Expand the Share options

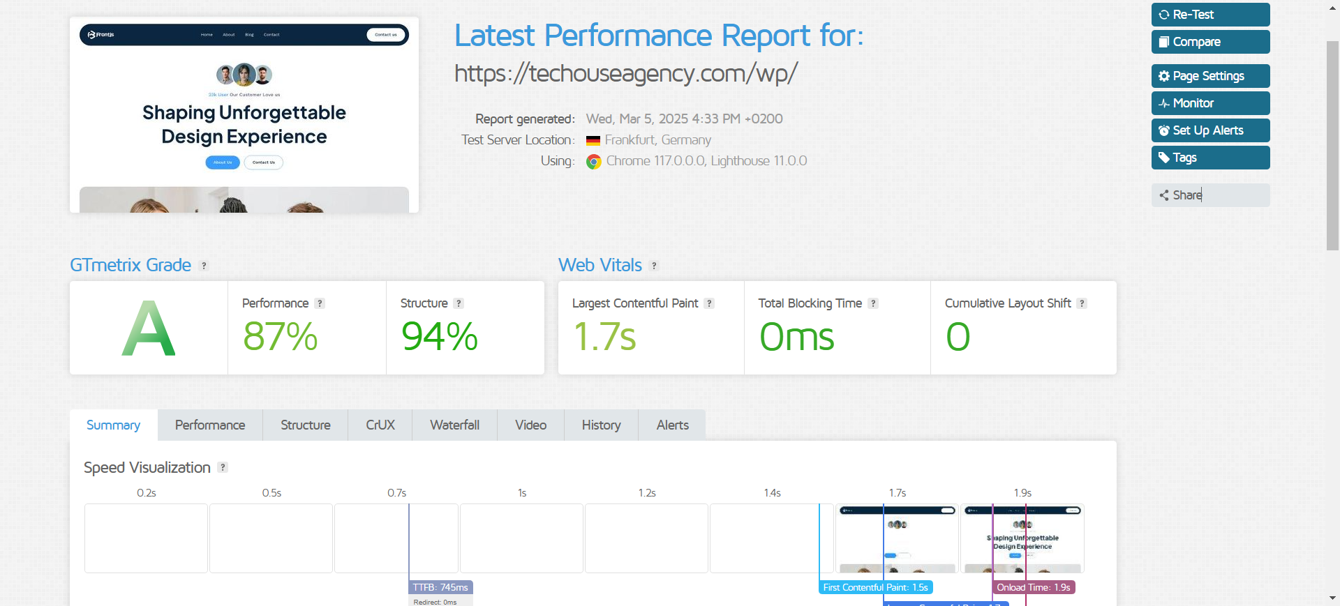coord(1210,195)
